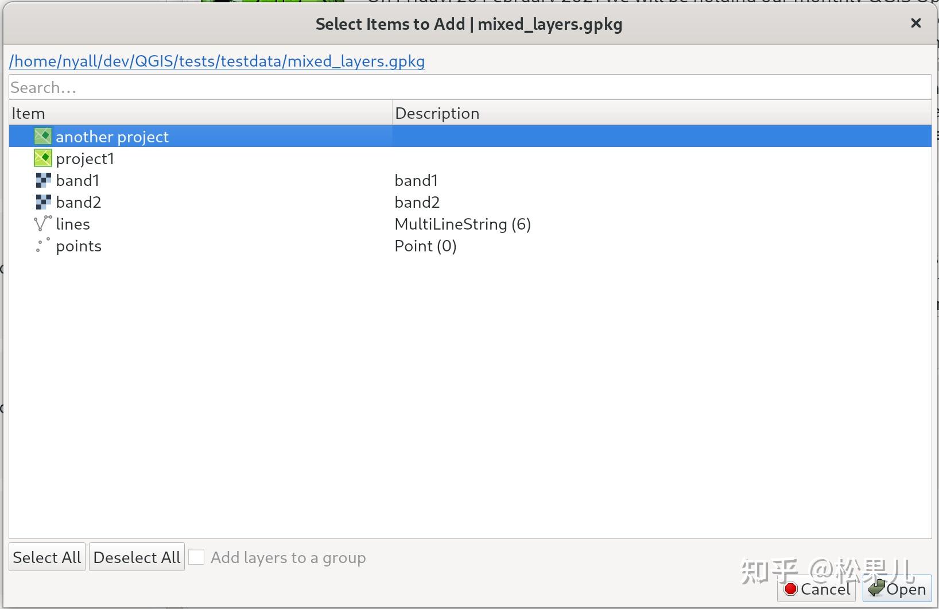This screenshot has width=939, height=609.
Task: Click the Deselect All button
Action: pyautogui.click(x=137, y=557)
